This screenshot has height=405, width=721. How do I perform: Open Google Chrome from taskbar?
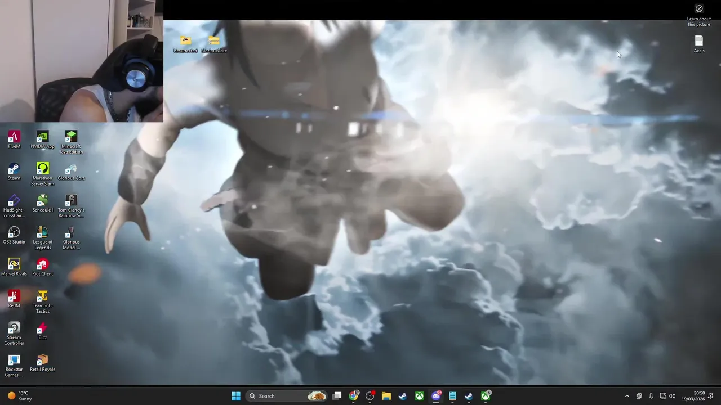(353, 396)
